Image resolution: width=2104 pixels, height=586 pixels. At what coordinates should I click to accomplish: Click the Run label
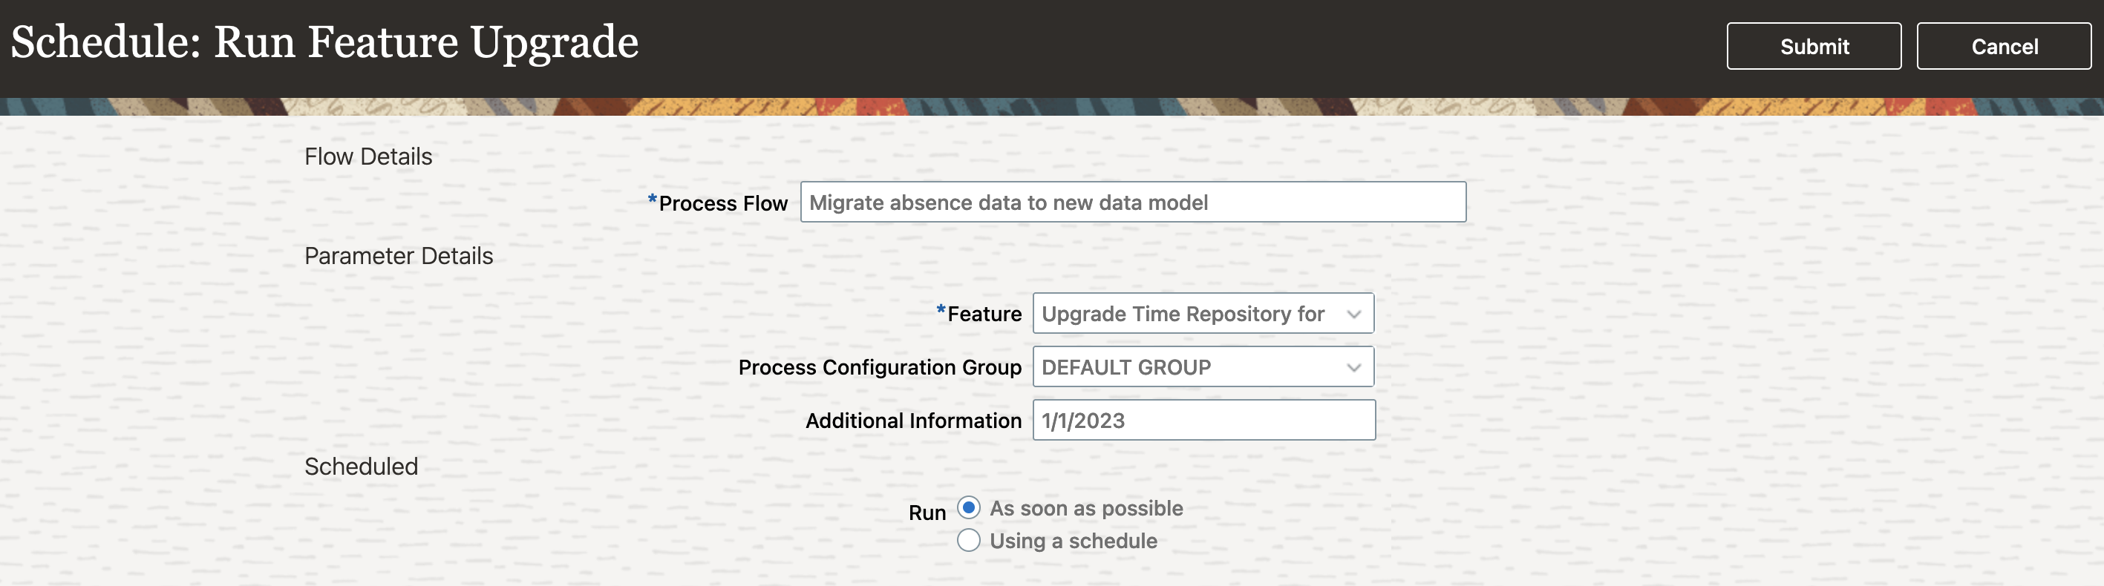tap(927, 513)
